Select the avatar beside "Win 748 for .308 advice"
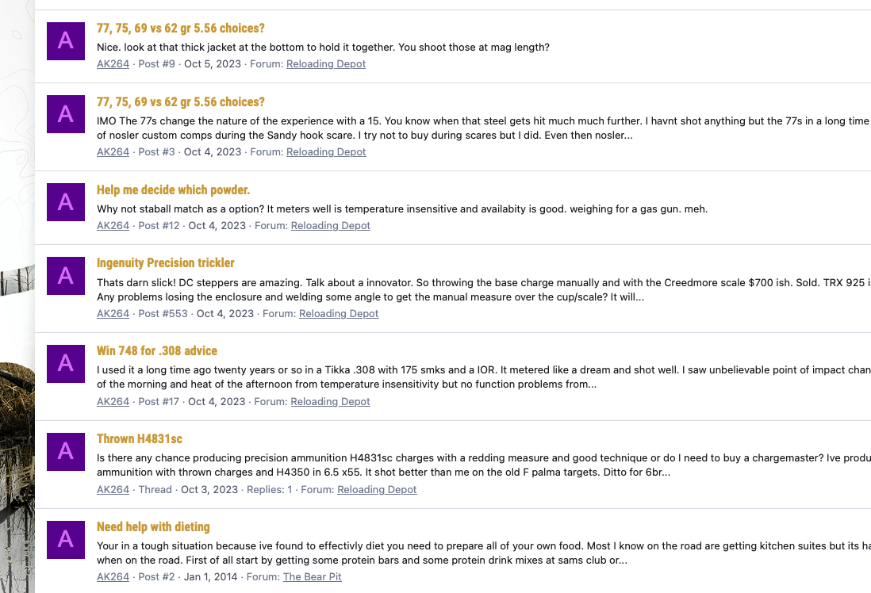The image size is (871, 593). 66,363
